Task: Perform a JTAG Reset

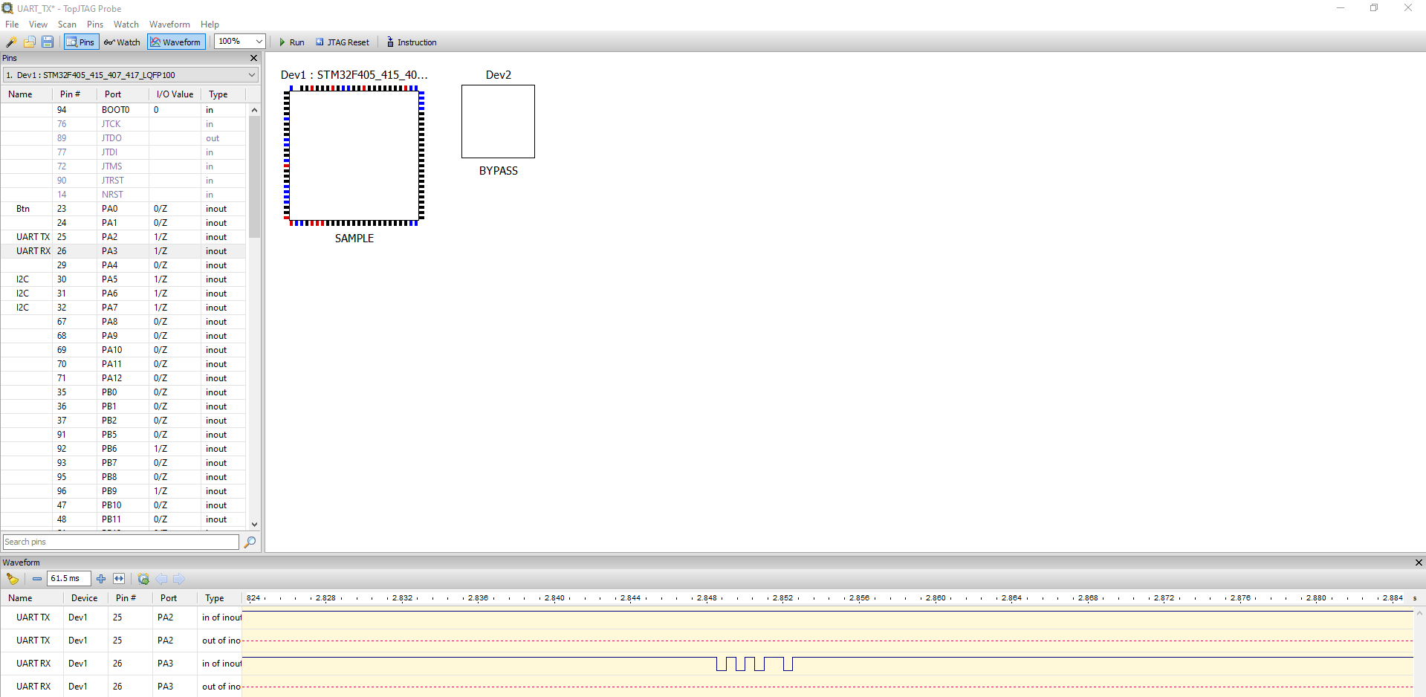Action: tap(342, 42)
